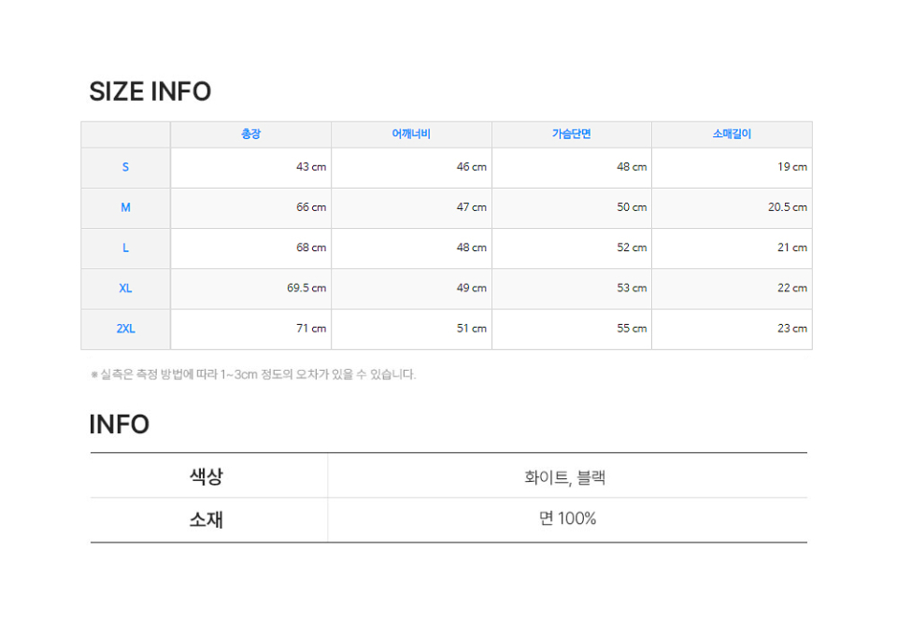Viewport: 897px width, 621px height.
Task: Select the M size row label
Action: coord(125,207)
